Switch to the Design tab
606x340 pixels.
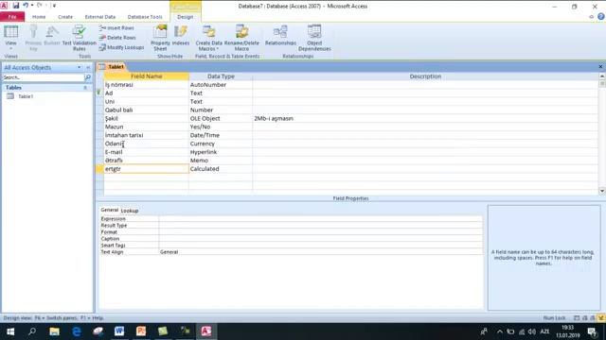[x=186, y=17]
